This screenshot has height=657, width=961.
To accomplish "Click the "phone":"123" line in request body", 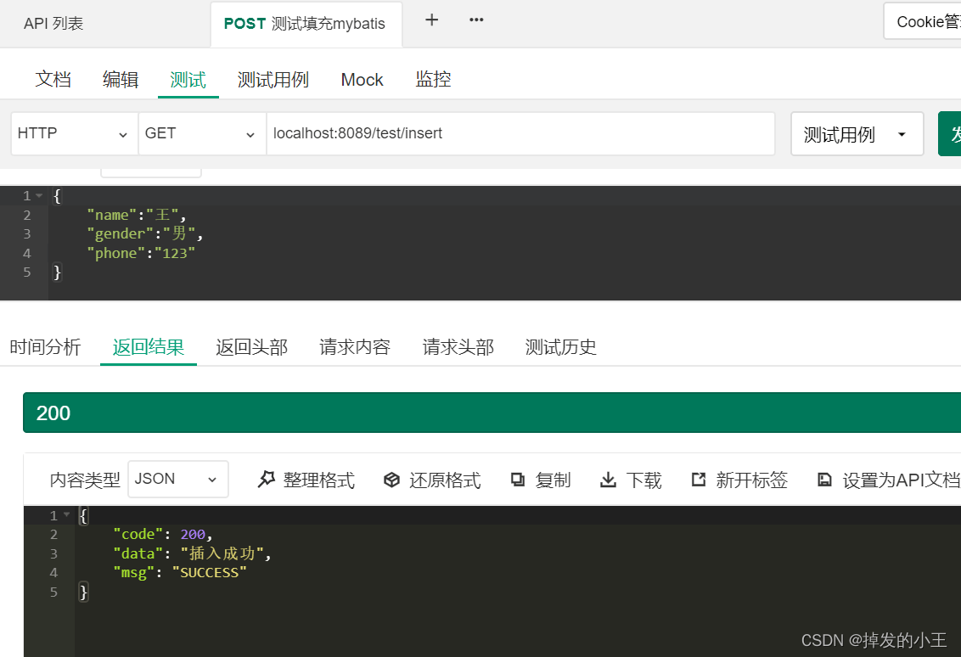I will click(141, 253).
